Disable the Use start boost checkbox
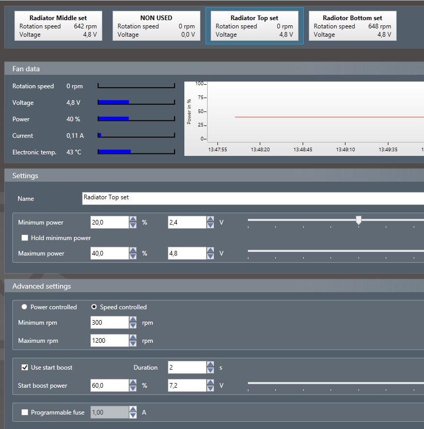The width and height of the screenshot is (424, 429). (24, 368)
